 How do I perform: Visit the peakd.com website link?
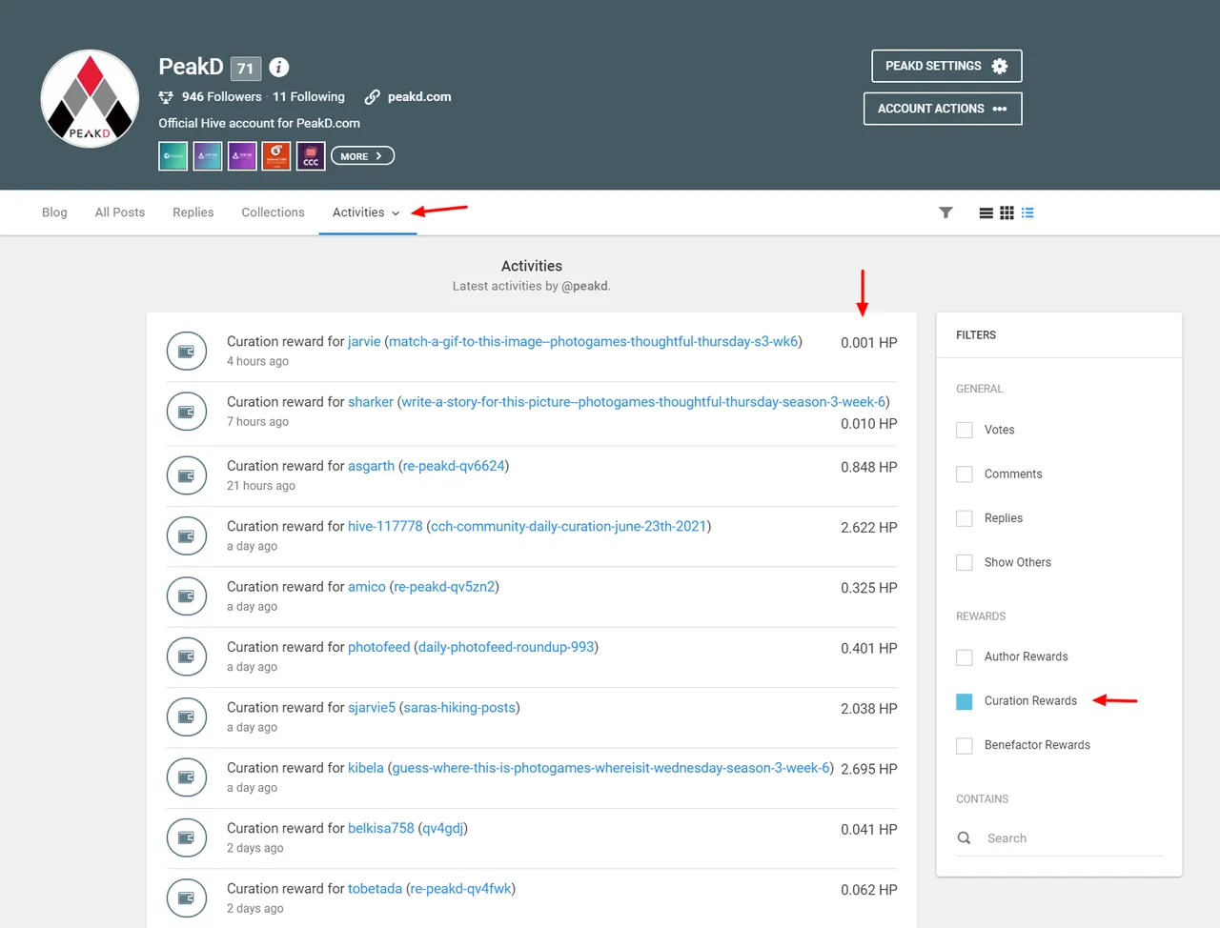419,97
